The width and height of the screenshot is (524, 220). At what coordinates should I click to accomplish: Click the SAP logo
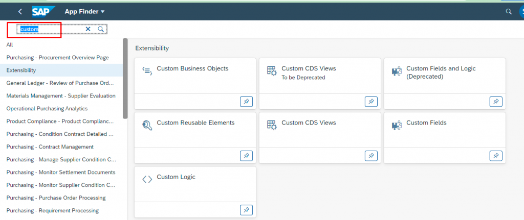43,12
